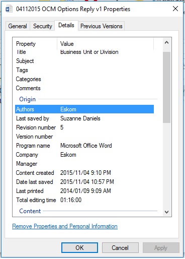Select the Company property row
Image resolution: width=185 pixels, height=259 pixels.
point(84,155)
